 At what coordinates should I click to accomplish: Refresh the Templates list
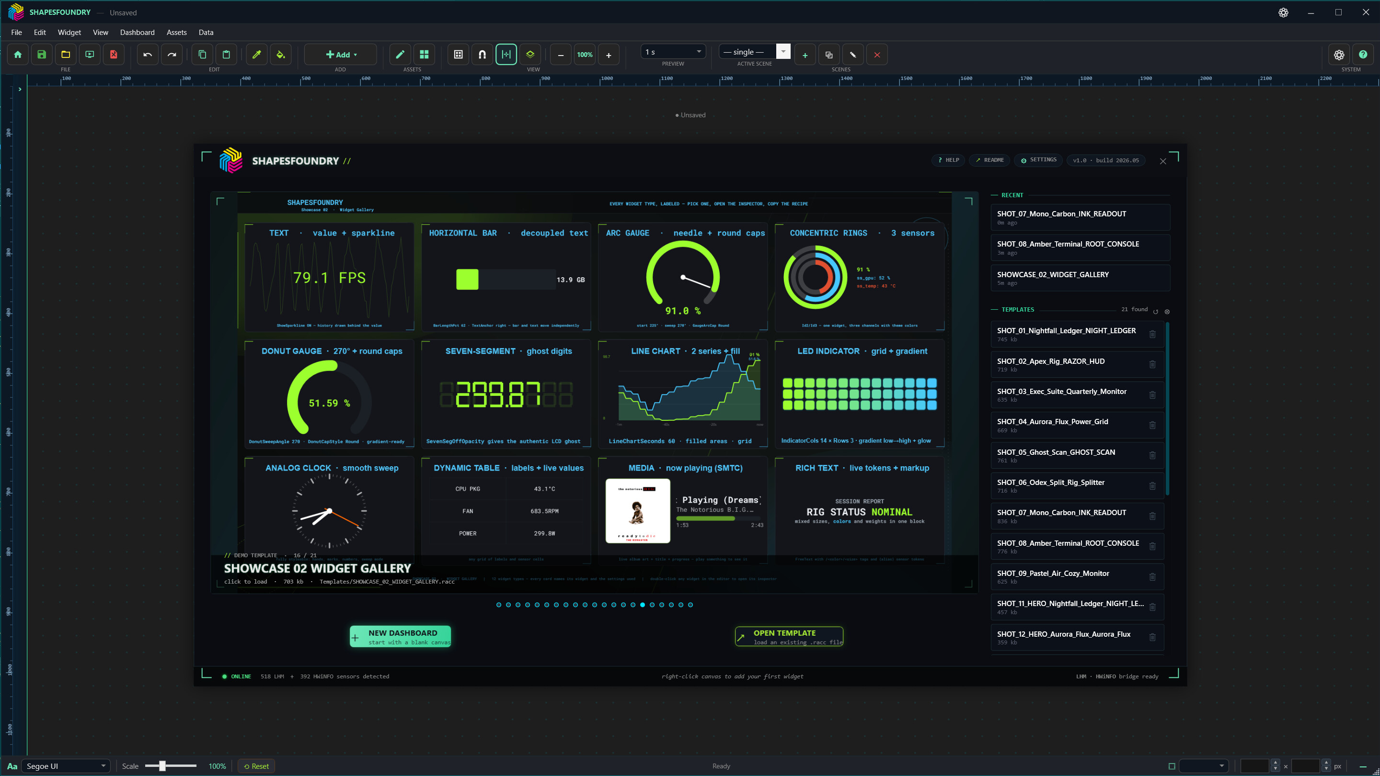coord(1156,312)
